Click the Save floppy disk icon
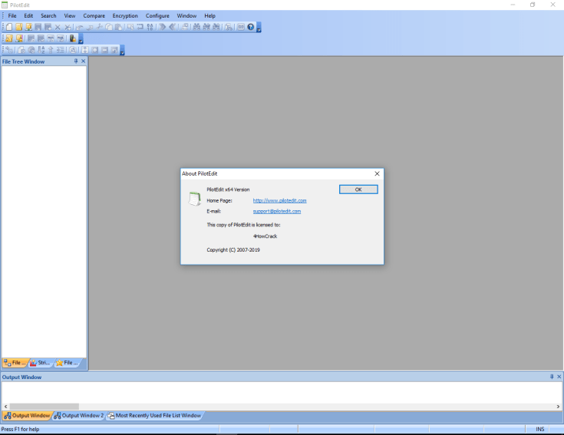564x435 pixels. coord(38,27)
